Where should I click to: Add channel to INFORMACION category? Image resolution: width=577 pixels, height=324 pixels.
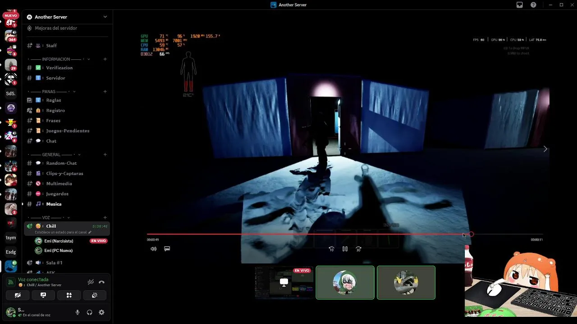(x=105, y=59)
